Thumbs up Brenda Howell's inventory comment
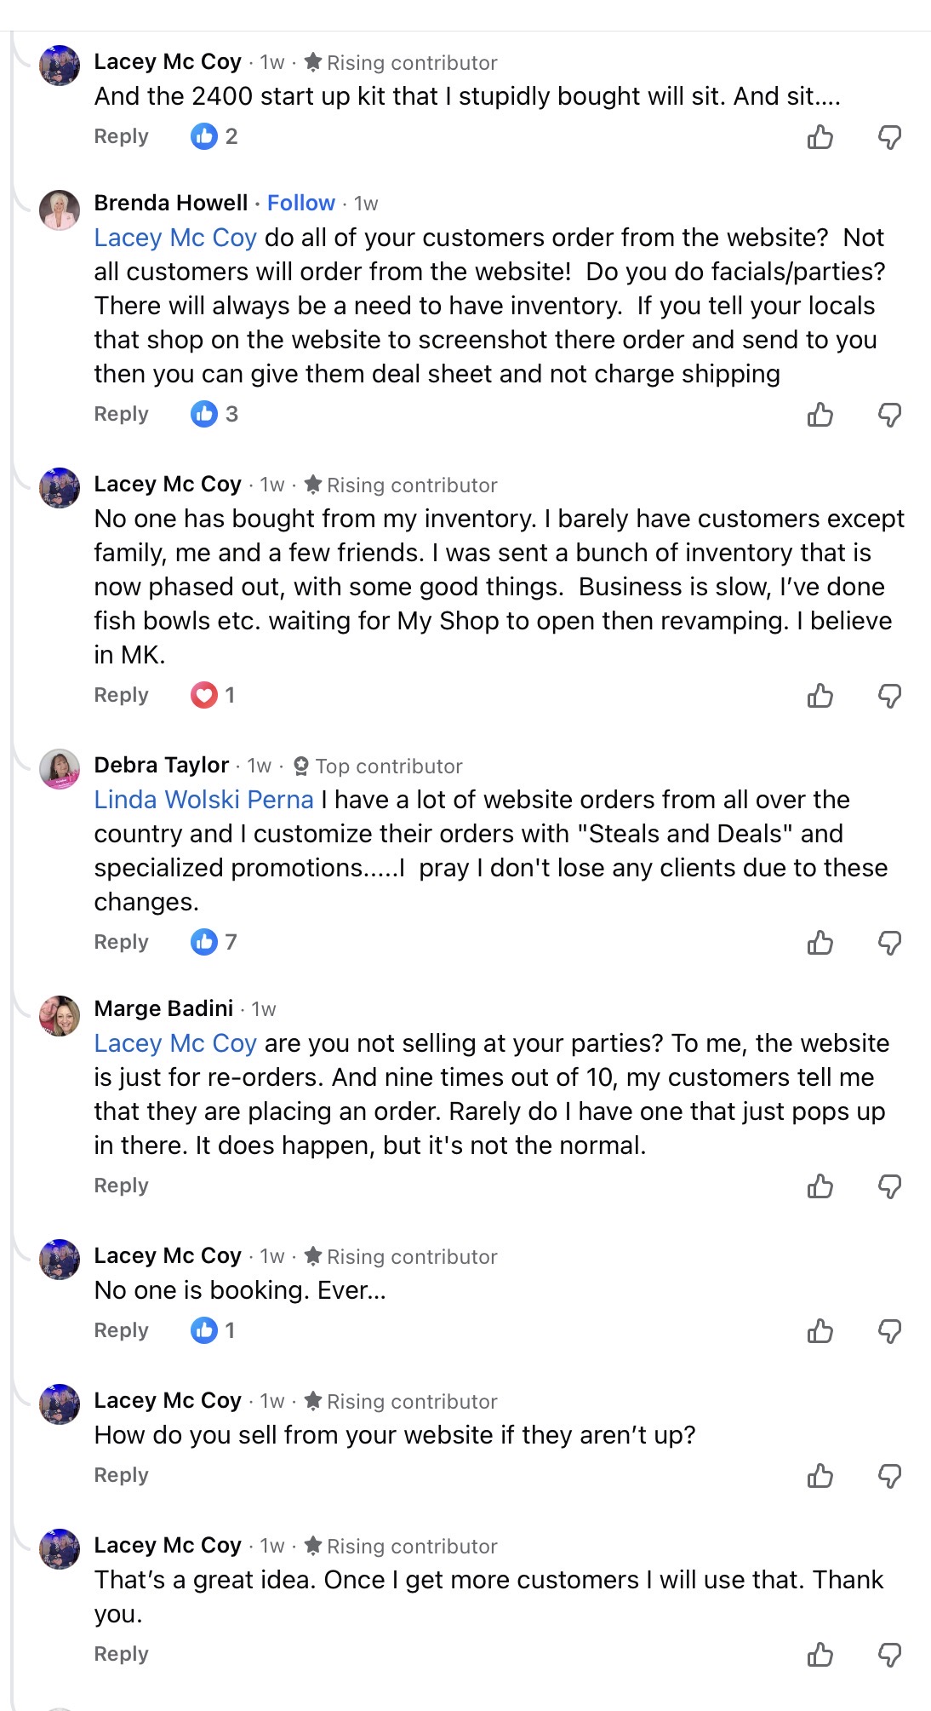 click(820, 415)
